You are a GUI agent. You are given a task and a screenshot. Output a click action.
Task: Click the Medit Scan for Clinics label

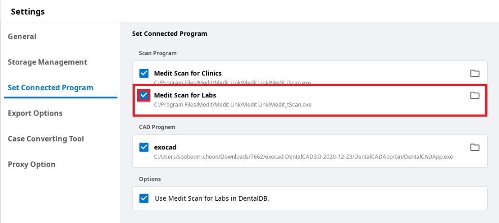tap(188, 73)
